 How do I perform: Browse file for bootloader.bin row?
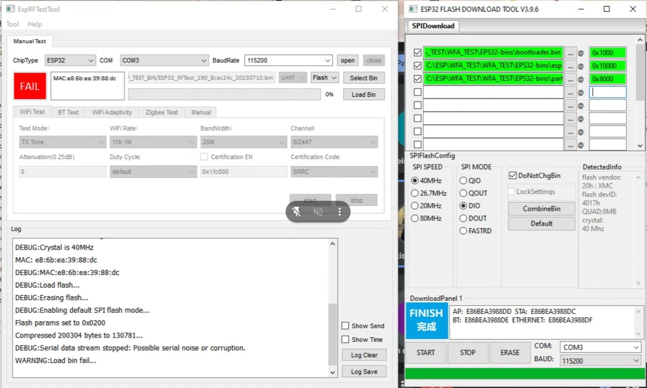pyautogui.click(x=570, y=53)
